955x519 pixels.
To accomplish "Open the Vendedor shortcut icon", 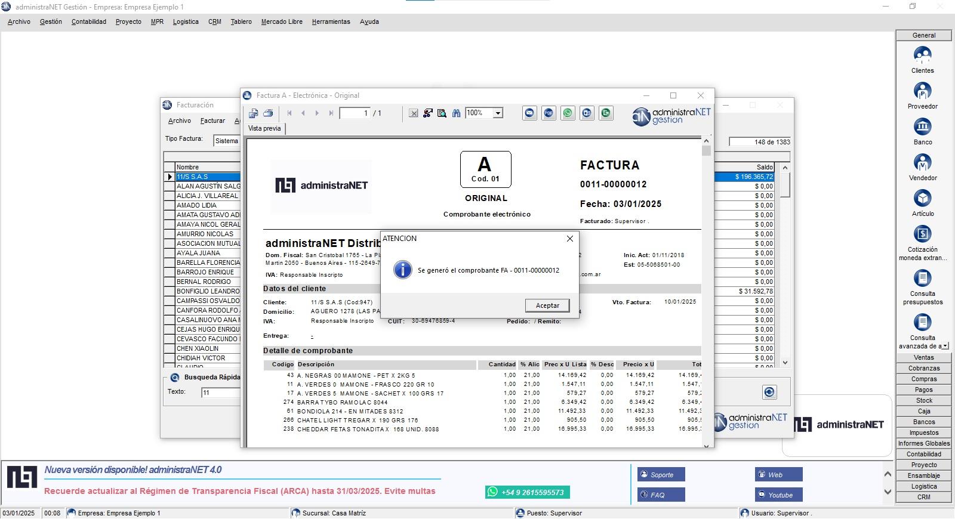I will [x=922, y=163].
